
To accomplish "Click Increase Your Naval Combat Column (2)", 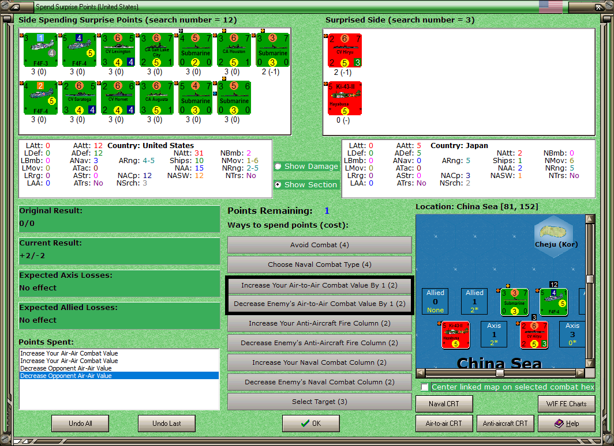I will coord(319,362).
